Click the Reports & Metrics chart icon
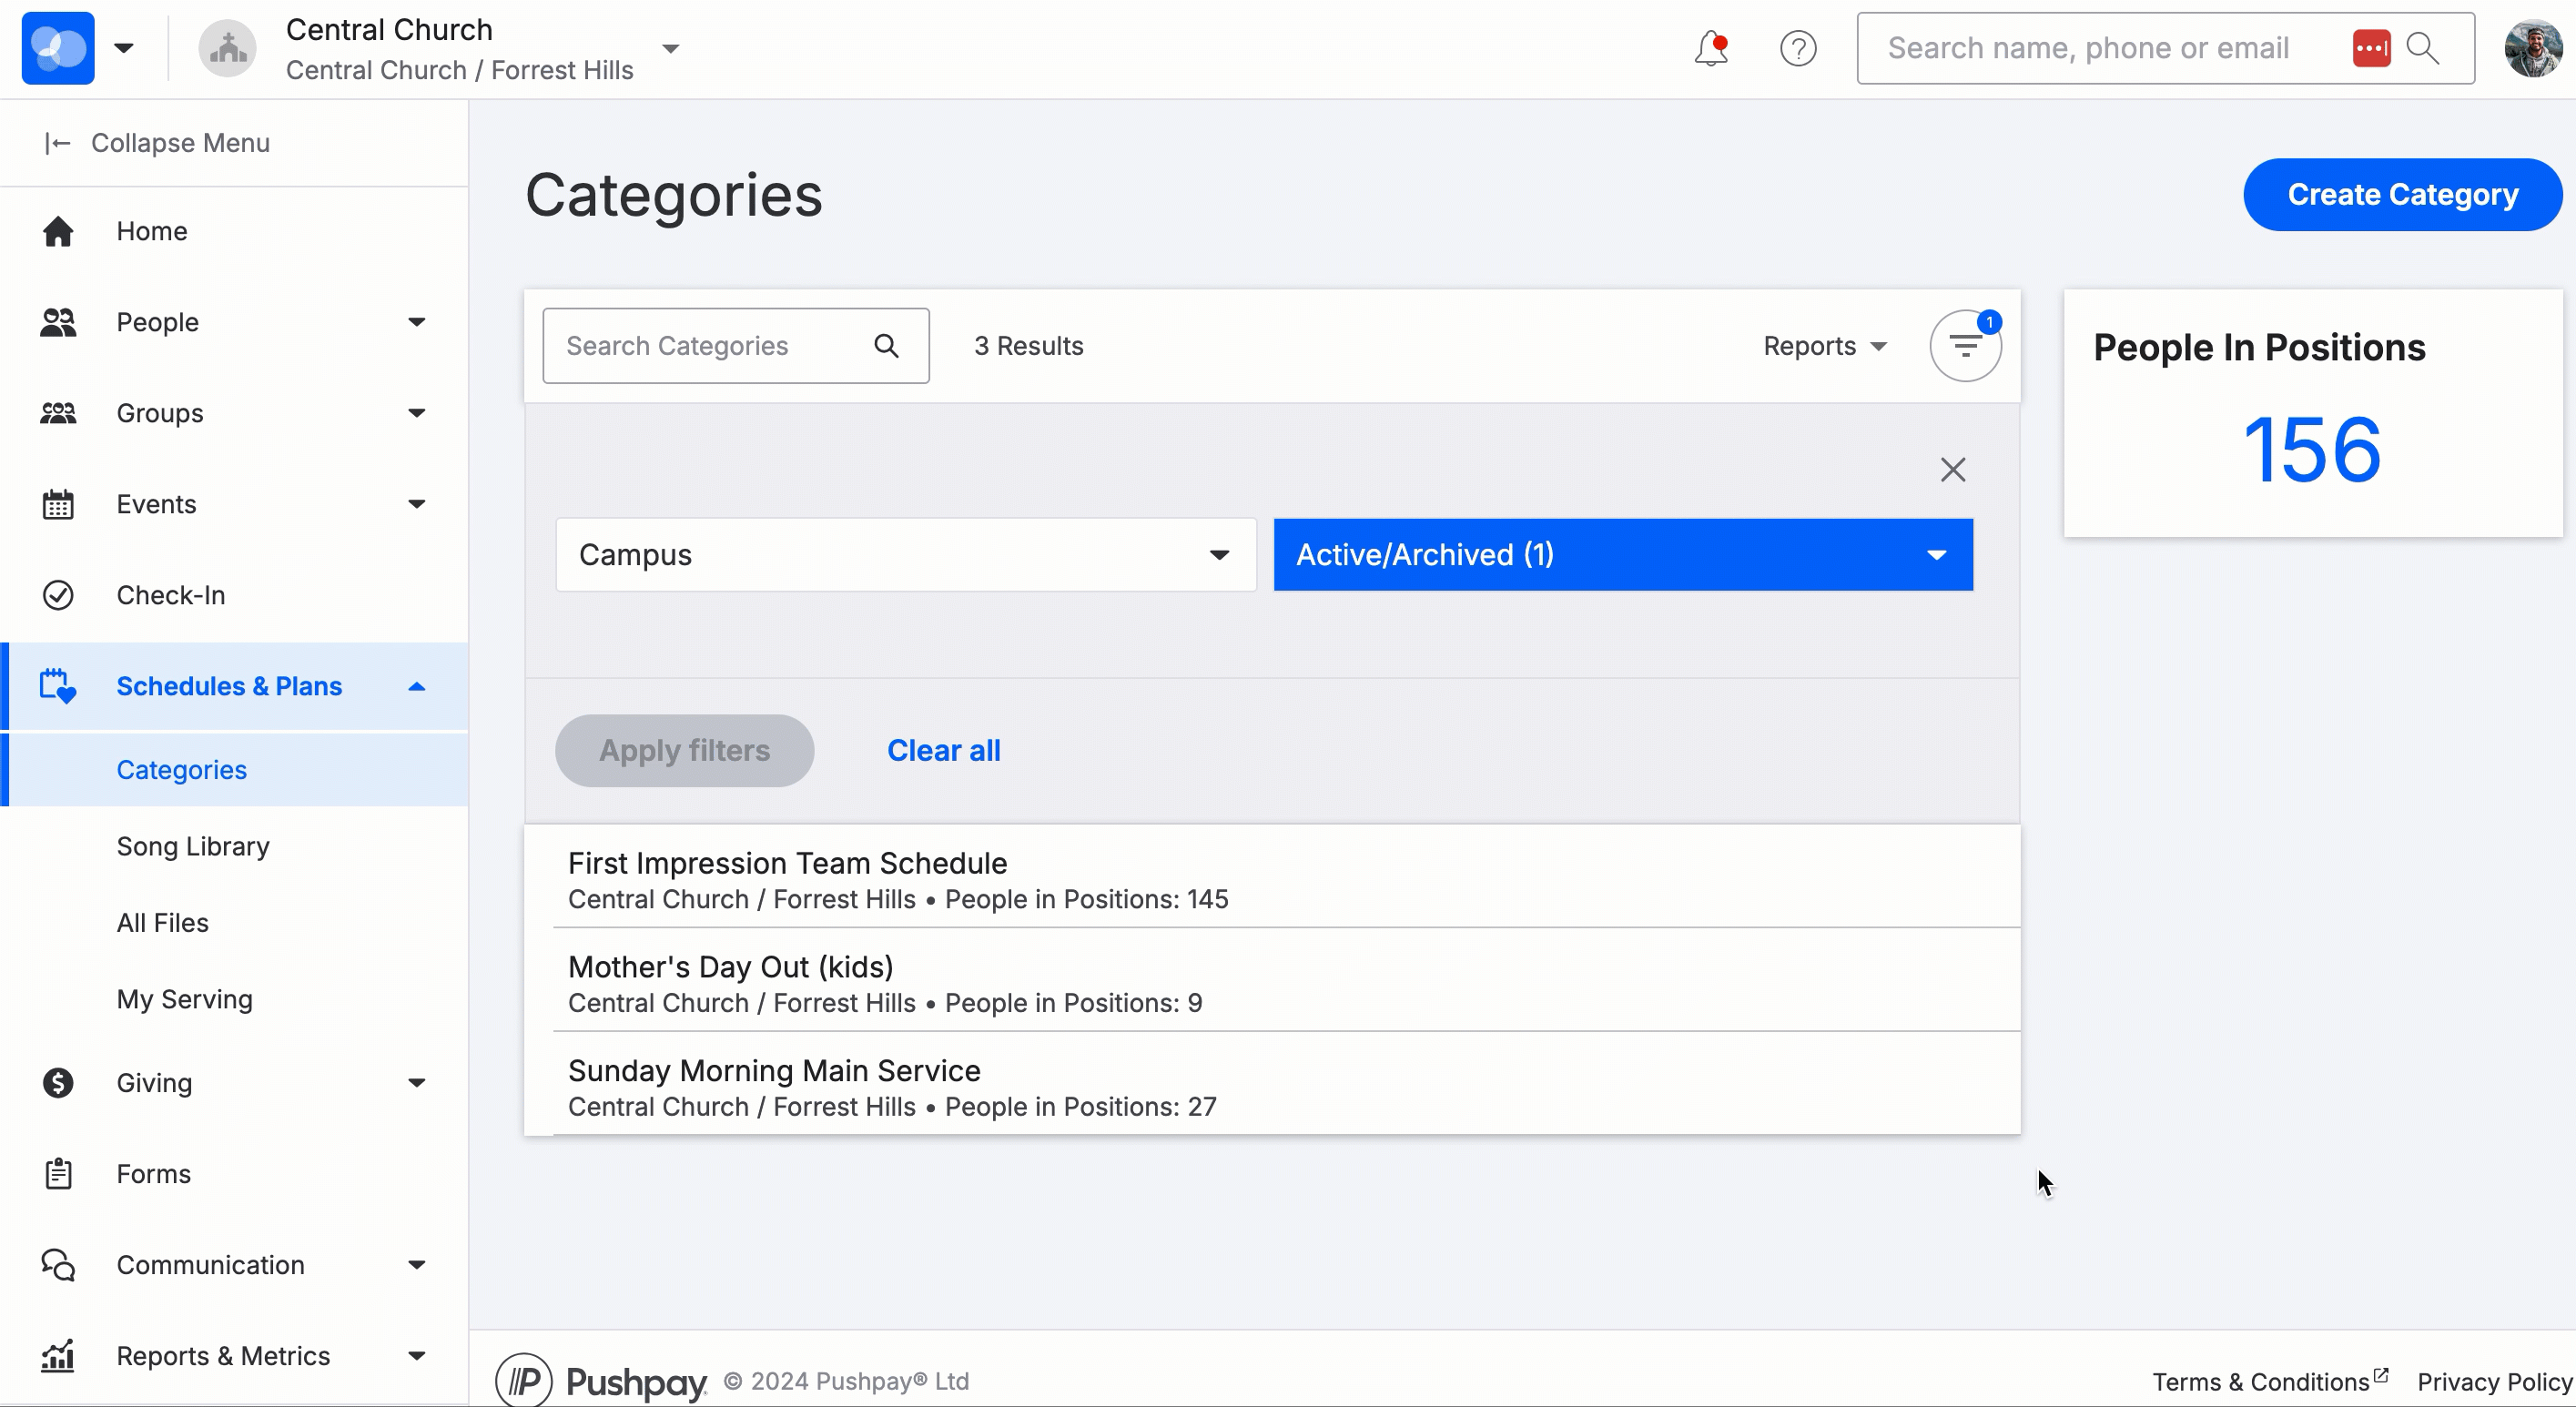The image size is (2576, 1407). tap(58, 1356)
